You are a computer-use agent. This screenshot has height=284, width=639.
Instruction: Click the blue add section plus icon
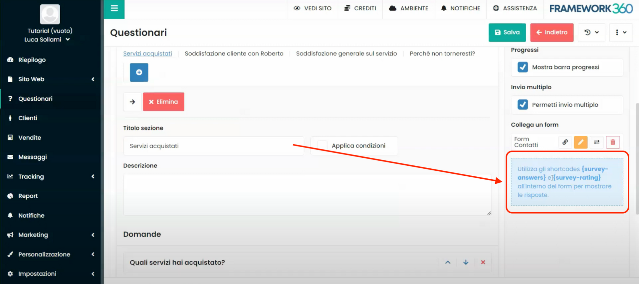coord(139,72)
